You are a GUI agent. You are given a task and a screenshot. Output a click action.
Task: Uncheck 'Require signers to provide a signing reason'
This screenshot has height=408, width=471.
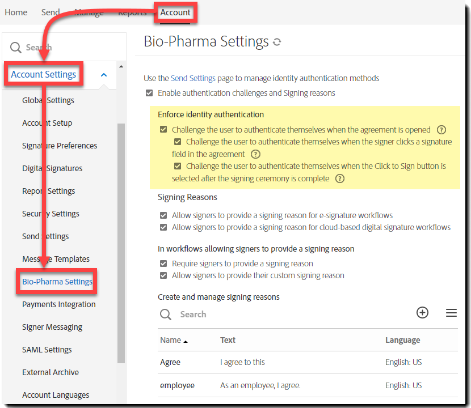pos(163,263)
